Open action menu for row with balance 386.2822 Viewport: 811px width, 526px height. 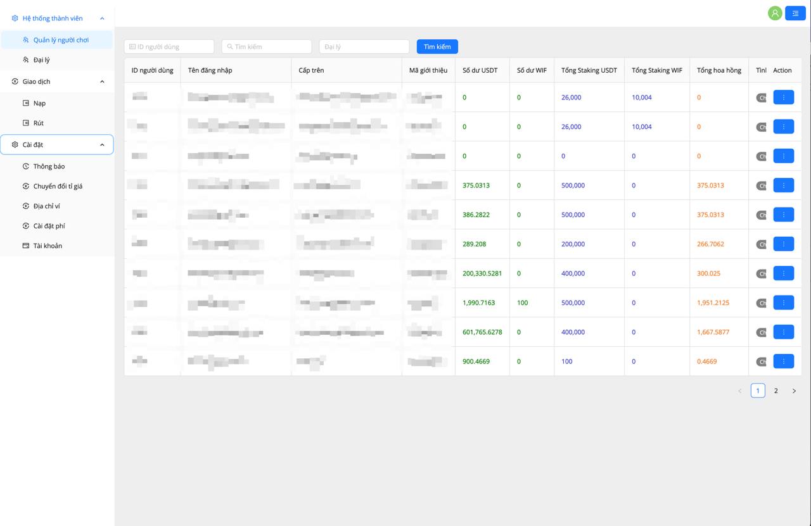pos(784,215)
